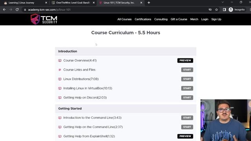Image resolution: width=251 pixels, height=141 pixels.
Task: Click the Course Curriculum - 5.5 Hours heading
Action: tap(125, 33)
